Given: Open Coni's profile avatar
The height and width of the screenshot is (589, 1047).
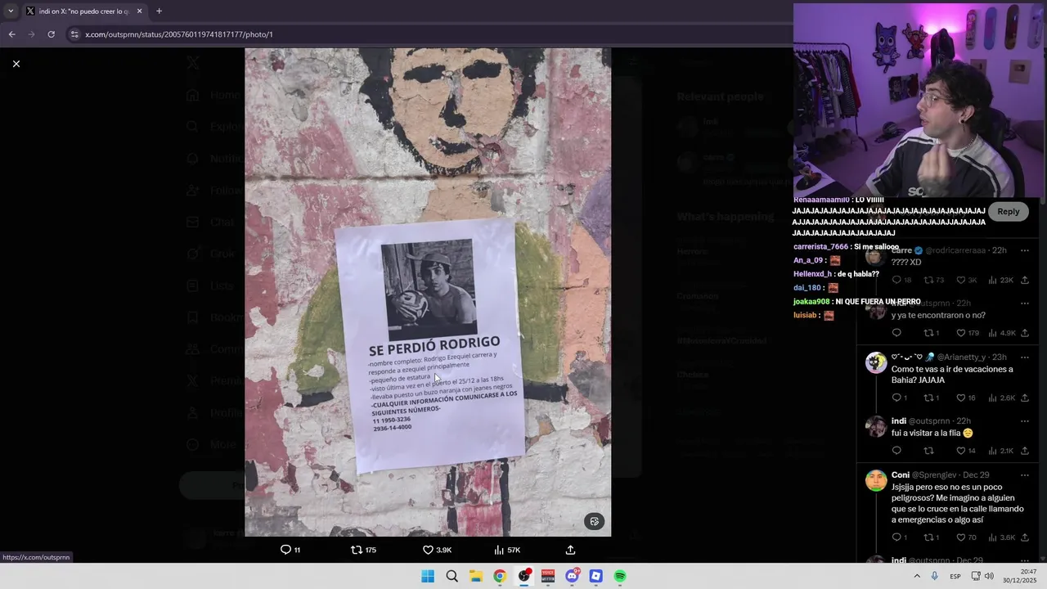Looking at the screenshot, I should pyautogui.click(x=876, y=480).
